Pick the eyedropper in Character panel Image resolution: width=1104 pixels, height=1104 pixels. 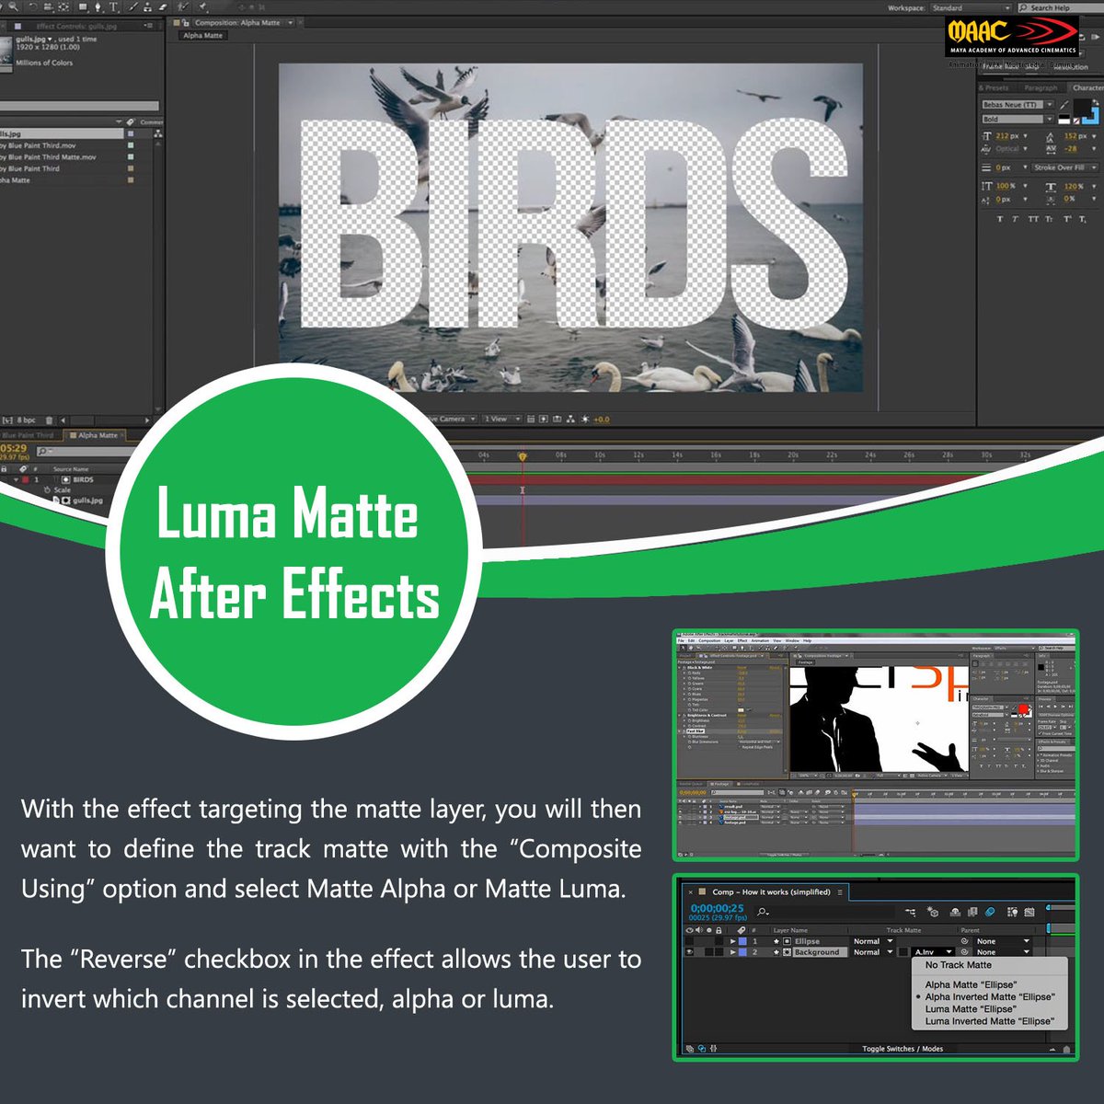(x=1064, y=105)
